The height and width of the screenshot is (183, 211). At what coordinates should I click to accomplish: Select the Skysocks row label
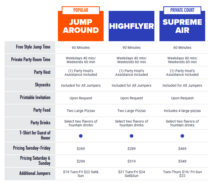point(42,85)
